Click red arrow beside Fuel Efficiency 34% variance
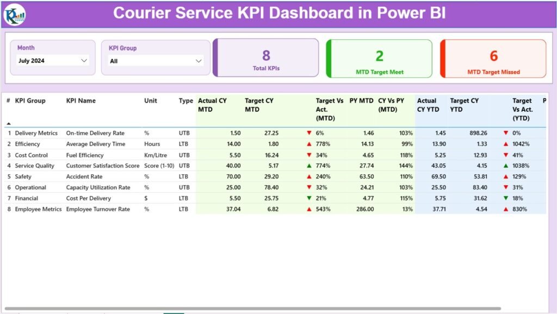The height and width of the screenshot is (314, 557). pyautogui.click(x=309, y=154)
